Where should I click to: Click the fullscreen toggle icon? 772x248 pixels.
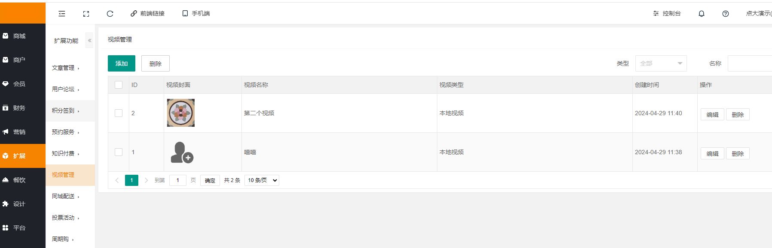pyautogui.click(x=86, y=14)
